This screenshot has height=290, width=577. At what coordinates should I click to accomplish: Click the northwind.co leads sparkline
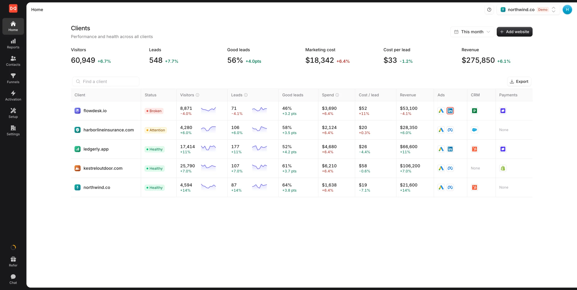259,187
